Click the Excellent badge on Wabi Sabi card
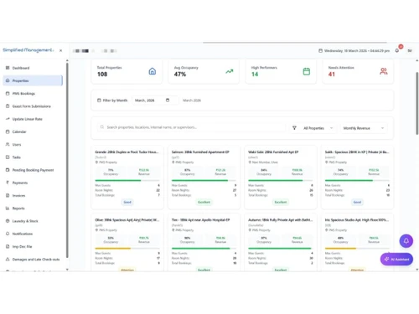 [x=281, y=202]
